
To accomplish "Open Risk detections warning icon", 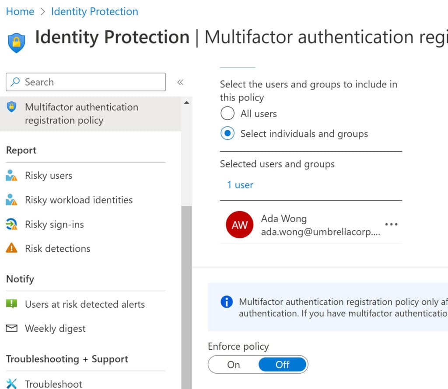I will (12, 248).
